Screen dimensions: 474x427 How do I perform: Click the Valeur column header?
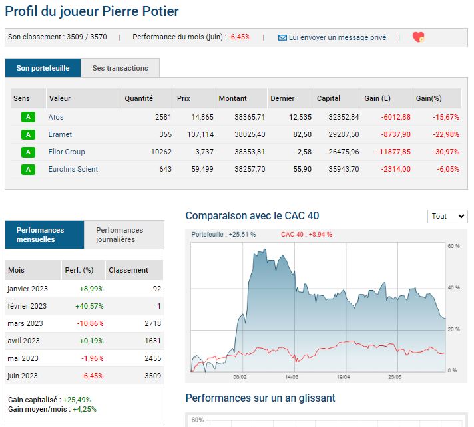pos(60,98)
